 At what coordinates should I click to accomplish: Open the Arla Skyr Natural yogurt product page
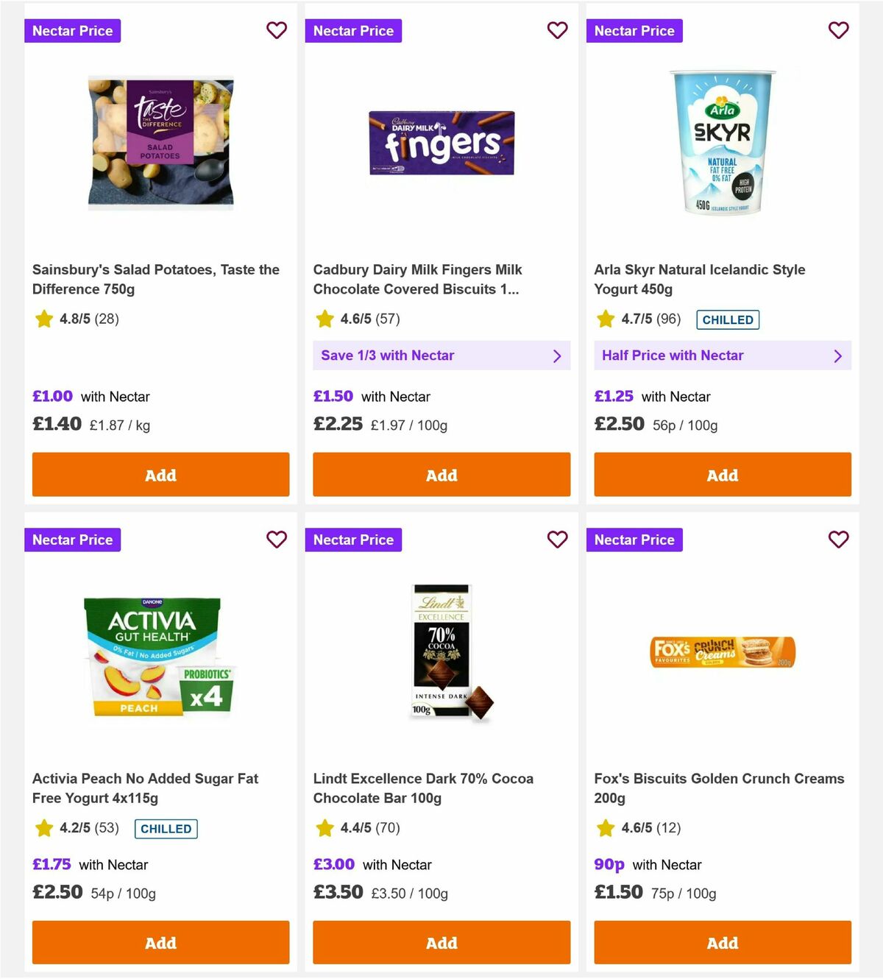pyautogui.click(x=699, y=279)
